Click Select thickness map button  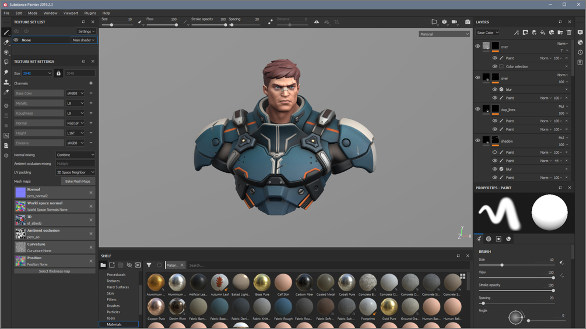click(x=55, y=271)
